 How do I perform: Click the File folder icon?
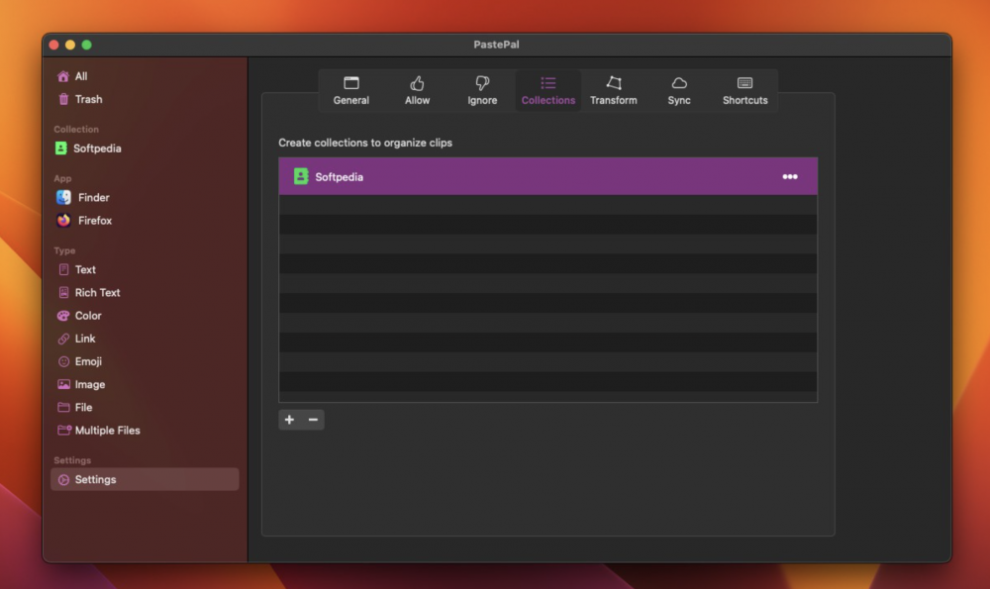(x=63, y=407)
